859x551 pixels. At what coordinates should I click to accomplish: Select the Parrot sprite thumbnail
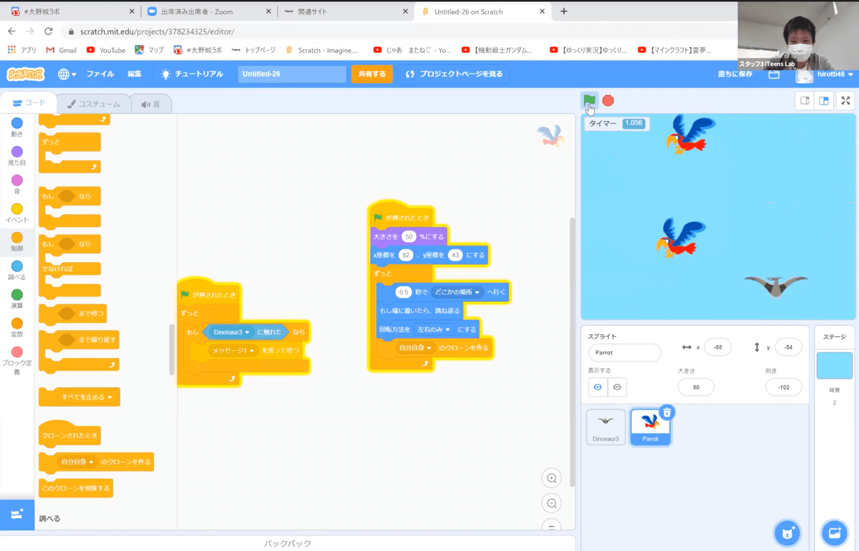tap(650, 427)
